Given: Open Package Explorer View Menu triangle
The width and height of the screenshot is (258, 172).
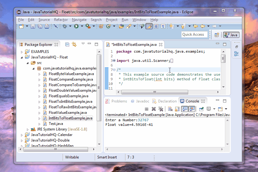Looking at the screenshot, I should pos(83,44).
